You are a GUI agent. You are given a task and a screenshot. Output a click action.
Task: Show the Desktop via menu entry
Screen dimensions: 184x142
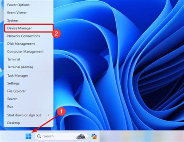pyautogui.click(x=29, y=123)
